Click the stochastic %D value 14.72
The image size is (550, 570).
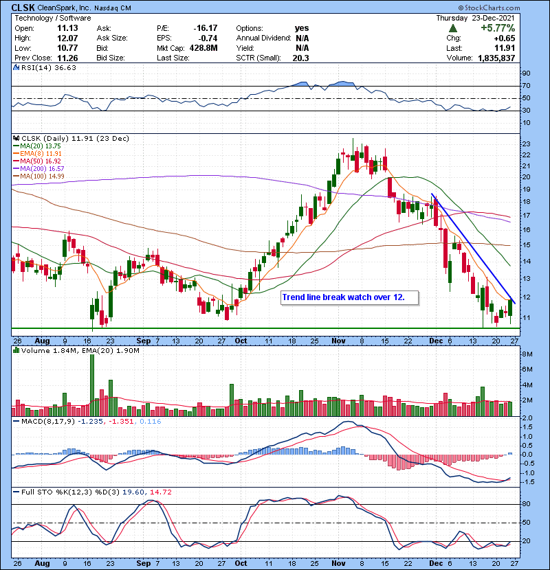pos(160,492)
